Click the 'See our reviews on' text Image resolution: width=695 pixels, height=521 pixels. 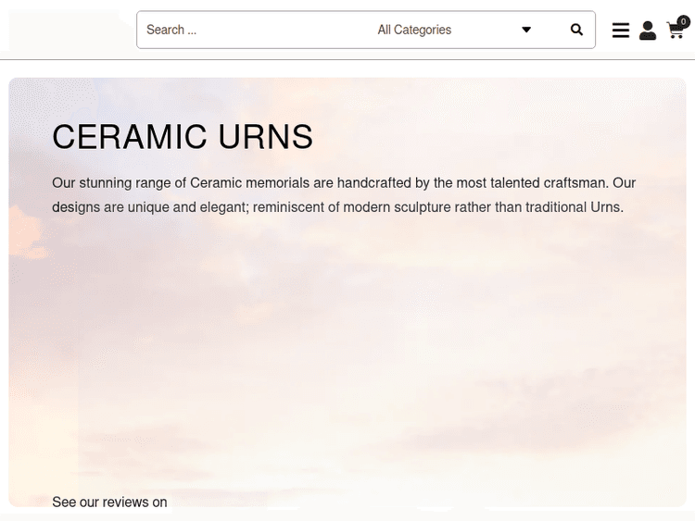point(109,502)
